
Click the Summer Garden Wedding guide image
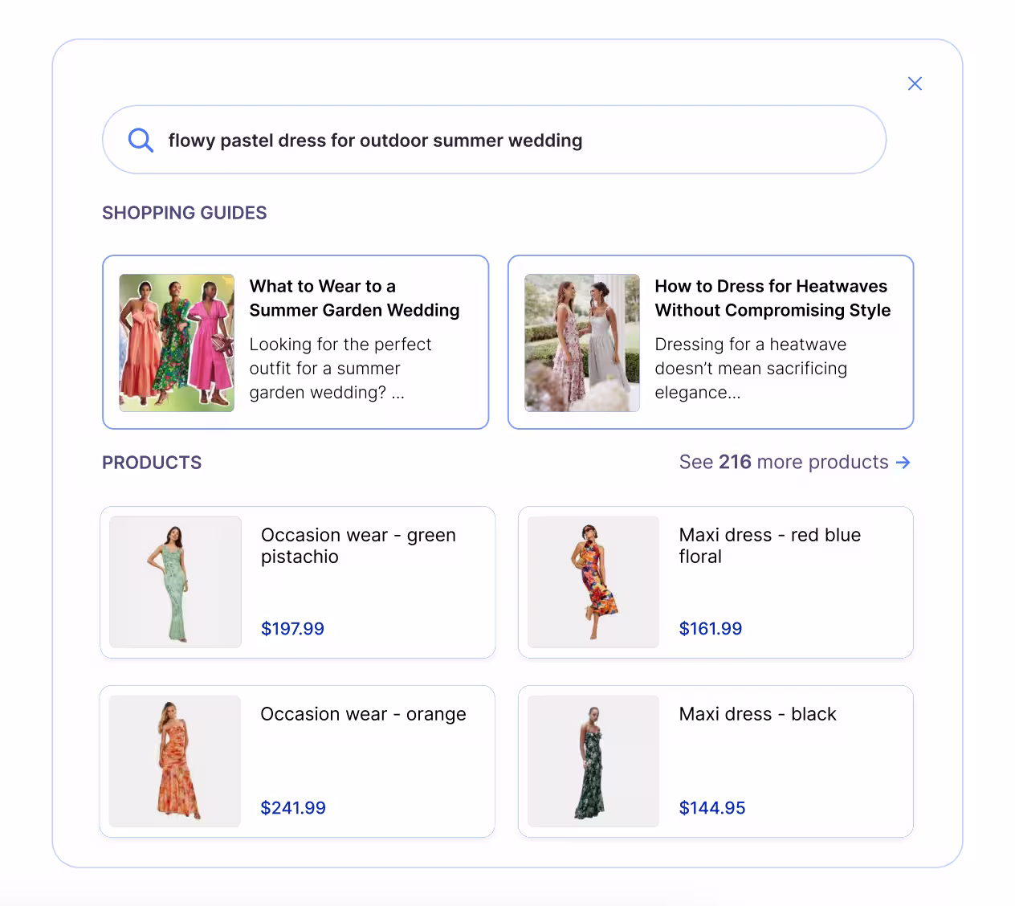point(177,343)
